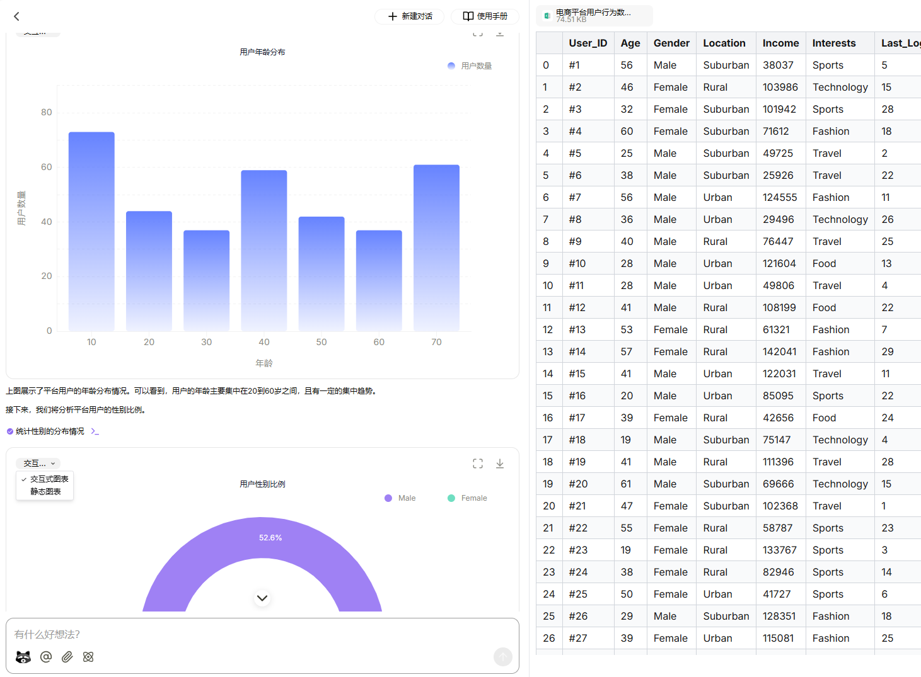Click the age 70 bar in 用户年龄分布

coord(436,248)
